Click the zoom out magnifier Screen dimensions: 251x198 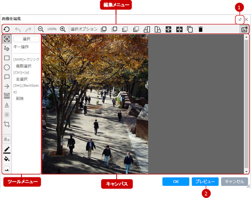point(41,29)
